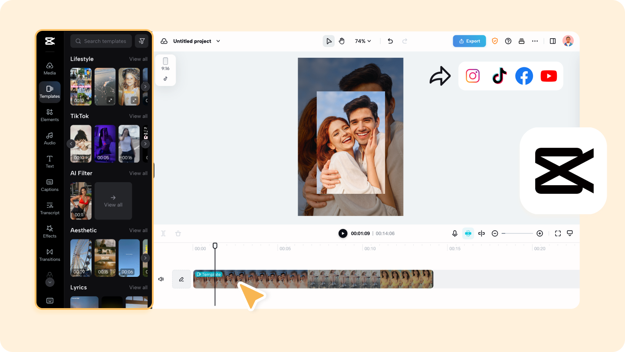Screen dimensions: 625x352
Task: Go to the Captions tab
Action: pyautogui.click(x=49, y=185)
